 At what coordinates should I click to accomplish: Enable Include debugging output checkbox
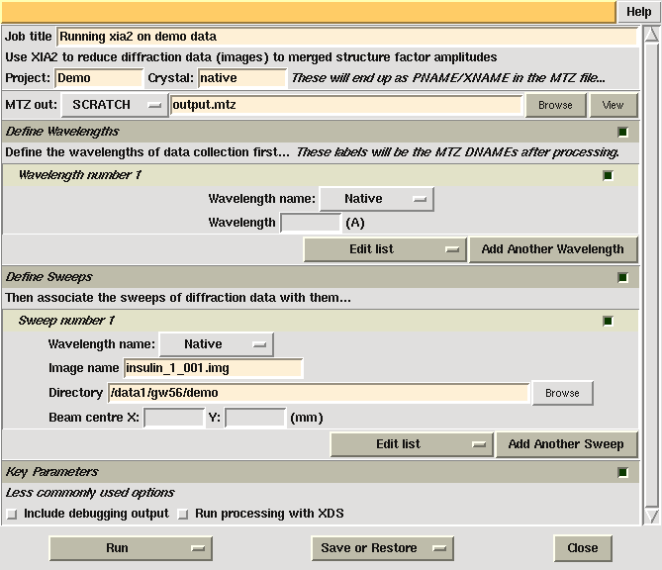point(12,515)
